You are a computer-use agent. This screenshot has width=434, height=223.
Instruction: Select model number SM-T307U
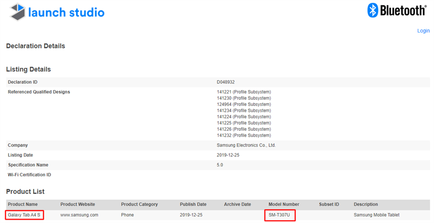(279, 215)
